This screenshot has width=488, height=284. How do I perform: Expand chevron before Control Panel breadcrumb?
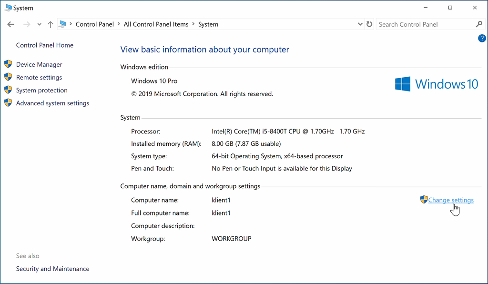pos(71,24)
